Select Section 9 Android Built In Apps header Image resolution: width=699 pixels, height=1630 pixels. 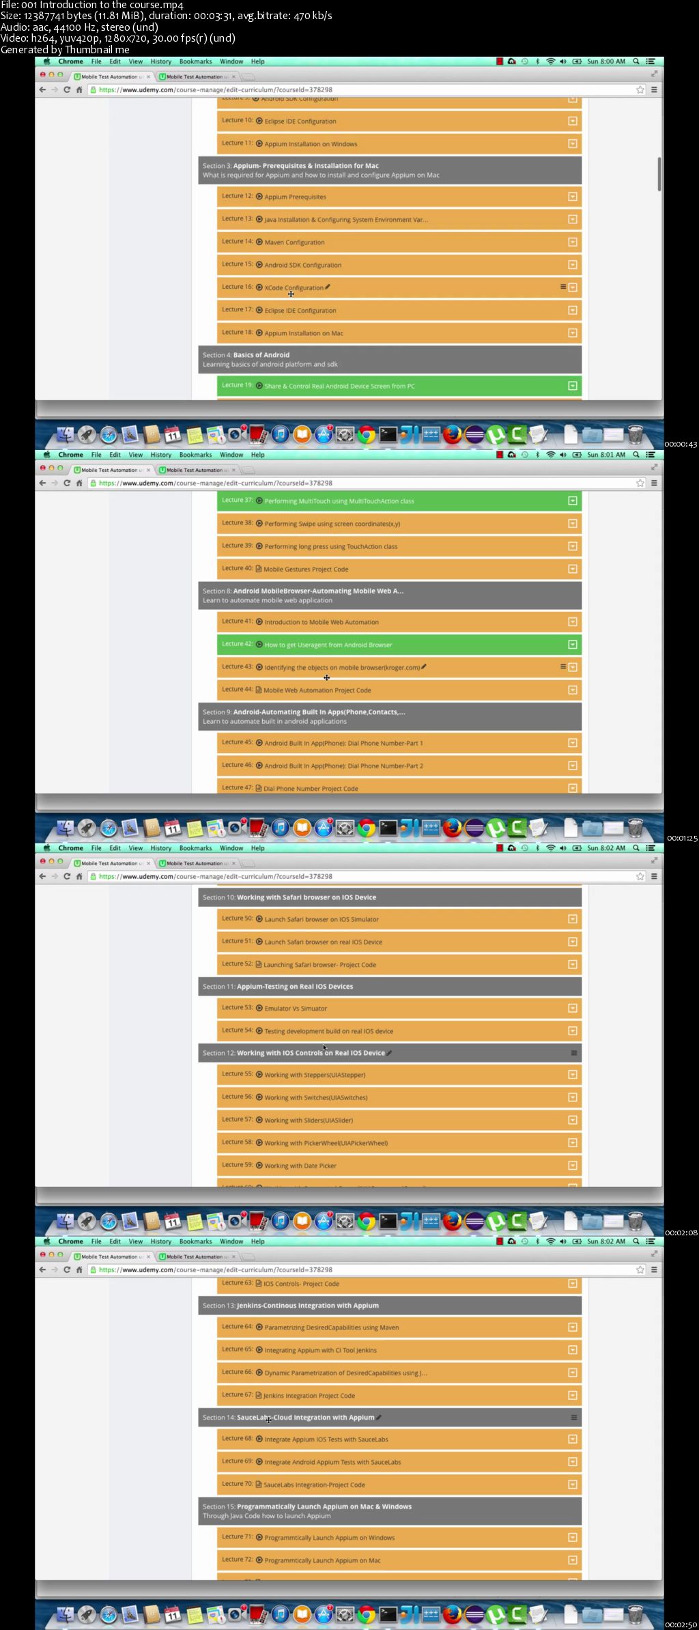[x=390, y=716]
